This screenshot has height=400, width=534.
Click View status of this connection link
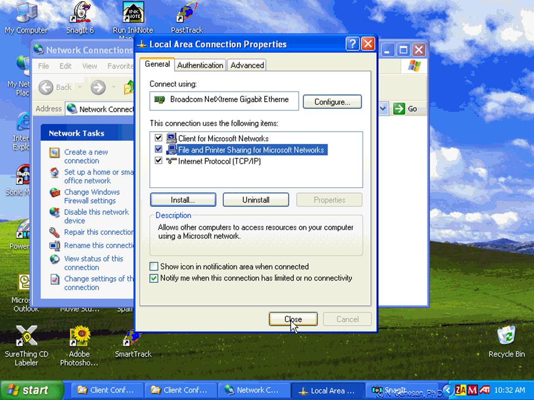tap(93, 263)
